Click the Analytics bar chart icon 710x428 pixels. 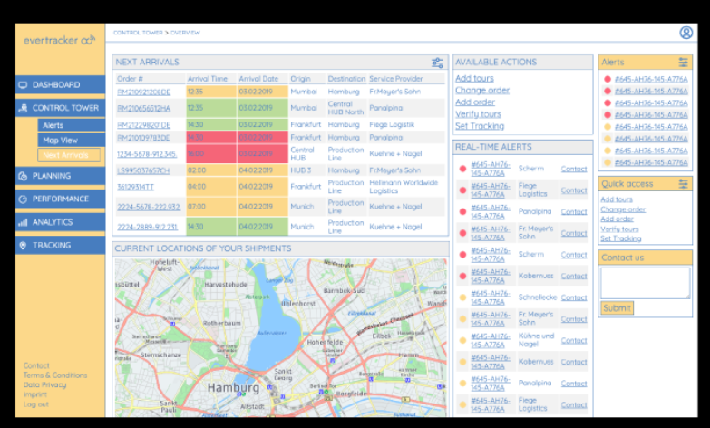point(23,222)
